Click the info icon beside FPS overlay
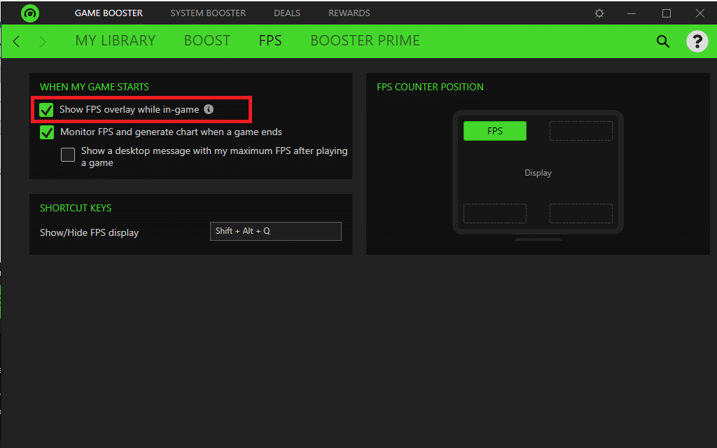The height and width of the screenshot is (448, 717). [209, 109]
